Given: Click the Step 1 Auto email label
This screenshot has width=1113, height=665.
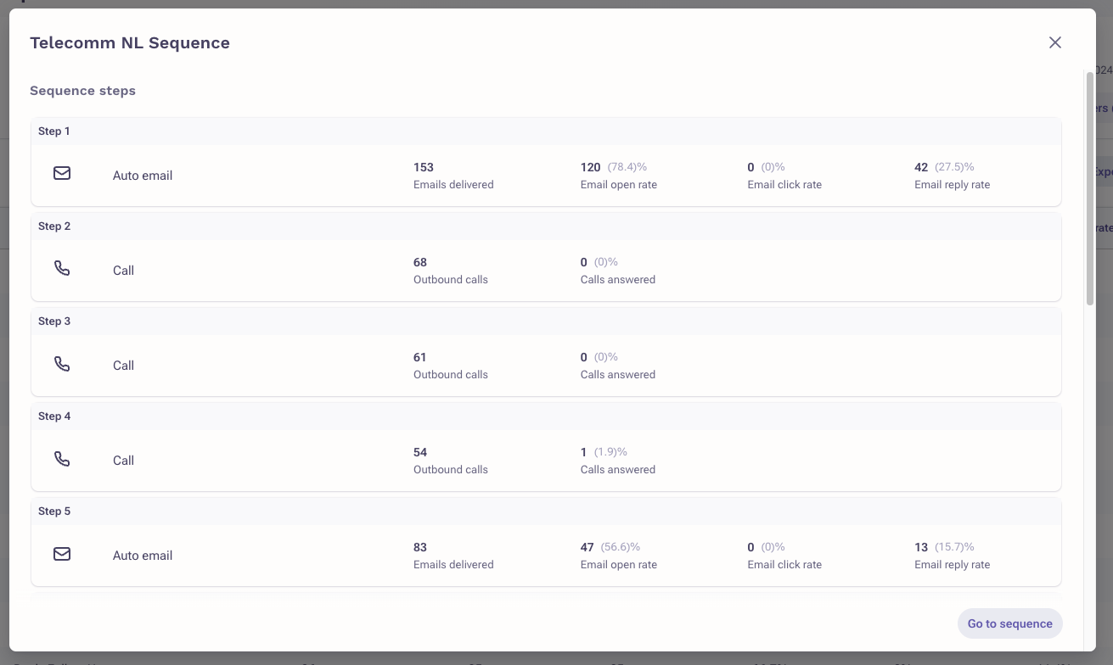Looking at the screenshot, I should pyautogui.click(x=143, y=176).
